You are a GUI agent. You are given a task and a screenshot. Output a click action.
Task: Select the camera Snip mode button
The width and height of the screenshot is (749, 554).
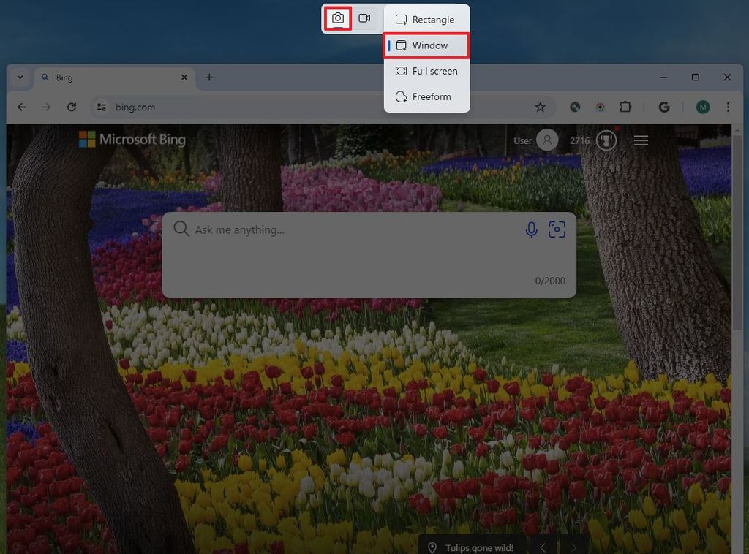point(338,18)
